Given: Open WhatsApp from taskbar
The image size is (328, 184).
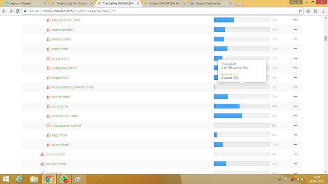Looking at the screenshot, I should (x=64, y=179).
